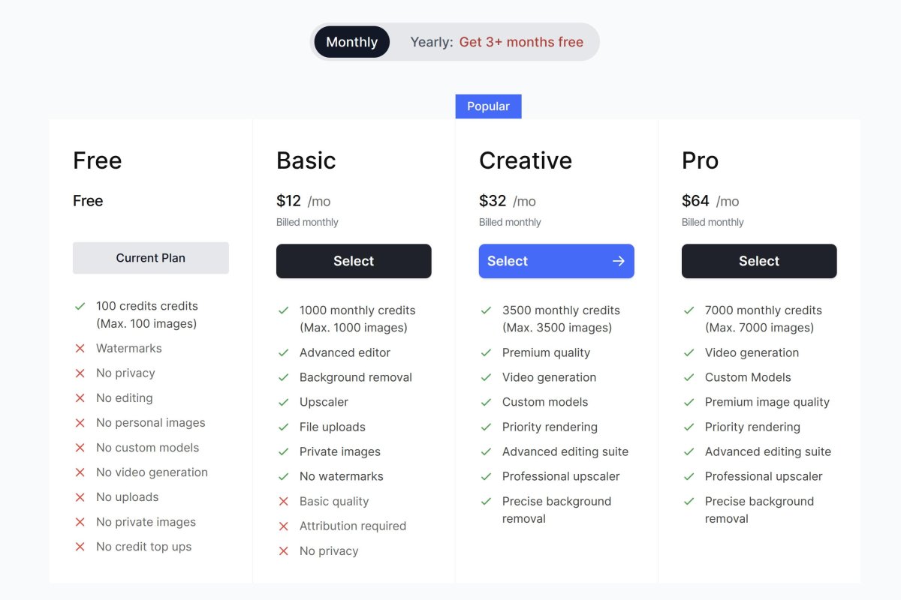The height and width of the screenshot is (600, 901).
Task: Click the checkmark next to 7000 monthly credits
Action: pyautogui.click(x=689, y=310)
